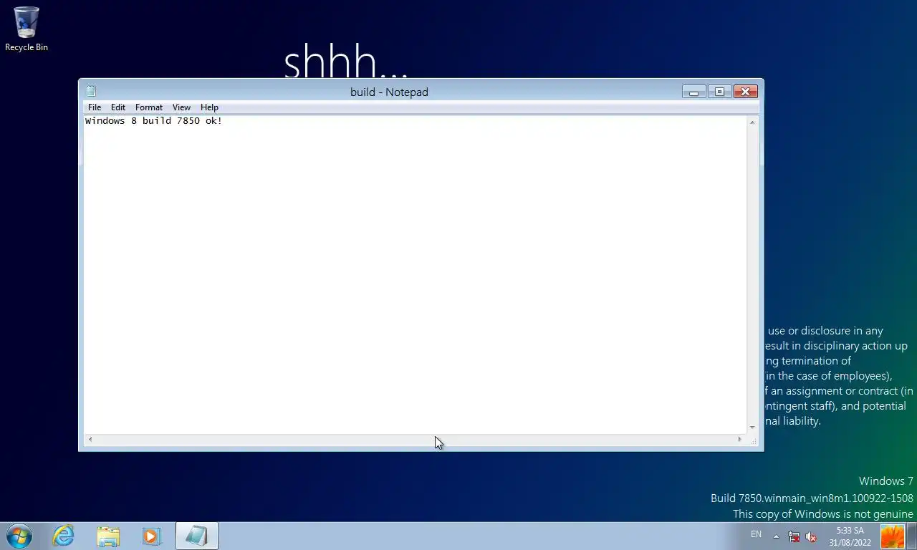Image resolution: width=917 pixels, height=550 pixels.
Task: Show hidden tray icons arrow
Action: (776, 536)
